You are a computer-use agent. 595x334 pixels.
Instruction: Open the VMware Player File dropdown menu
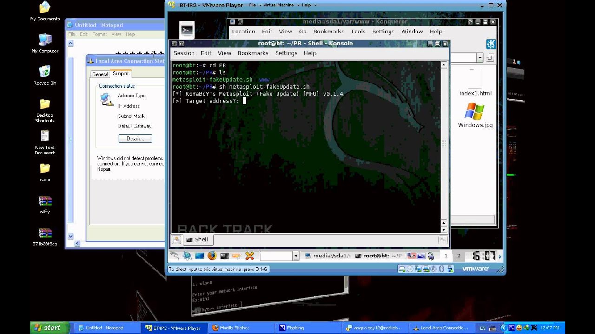(x=254, y=5)
